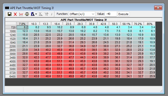Click the 36.8 cell in row 2200
Screen dimensions: 168x96
point(69,46)
